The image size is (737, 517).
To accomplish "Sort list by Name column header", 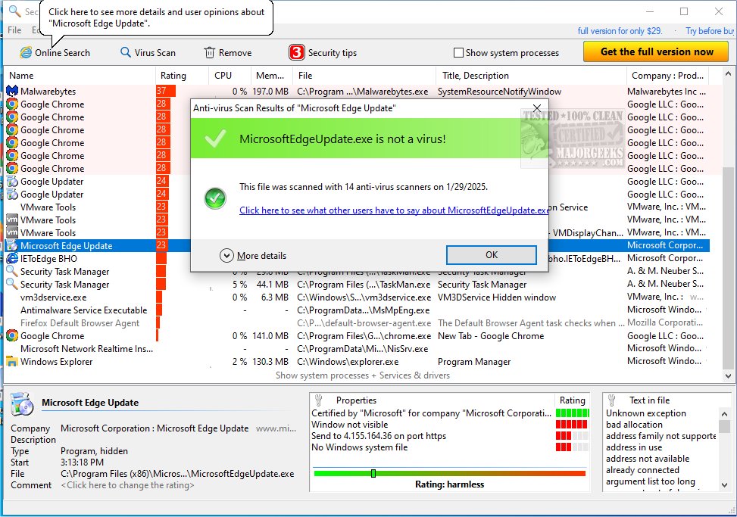I will coord(80,76).
